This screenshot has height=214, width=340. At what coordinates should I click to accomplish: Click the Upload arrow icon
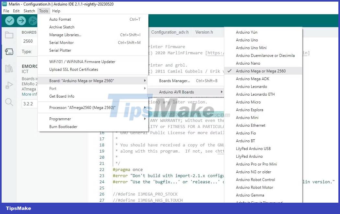pyautogui.click(x=21, y=21)
